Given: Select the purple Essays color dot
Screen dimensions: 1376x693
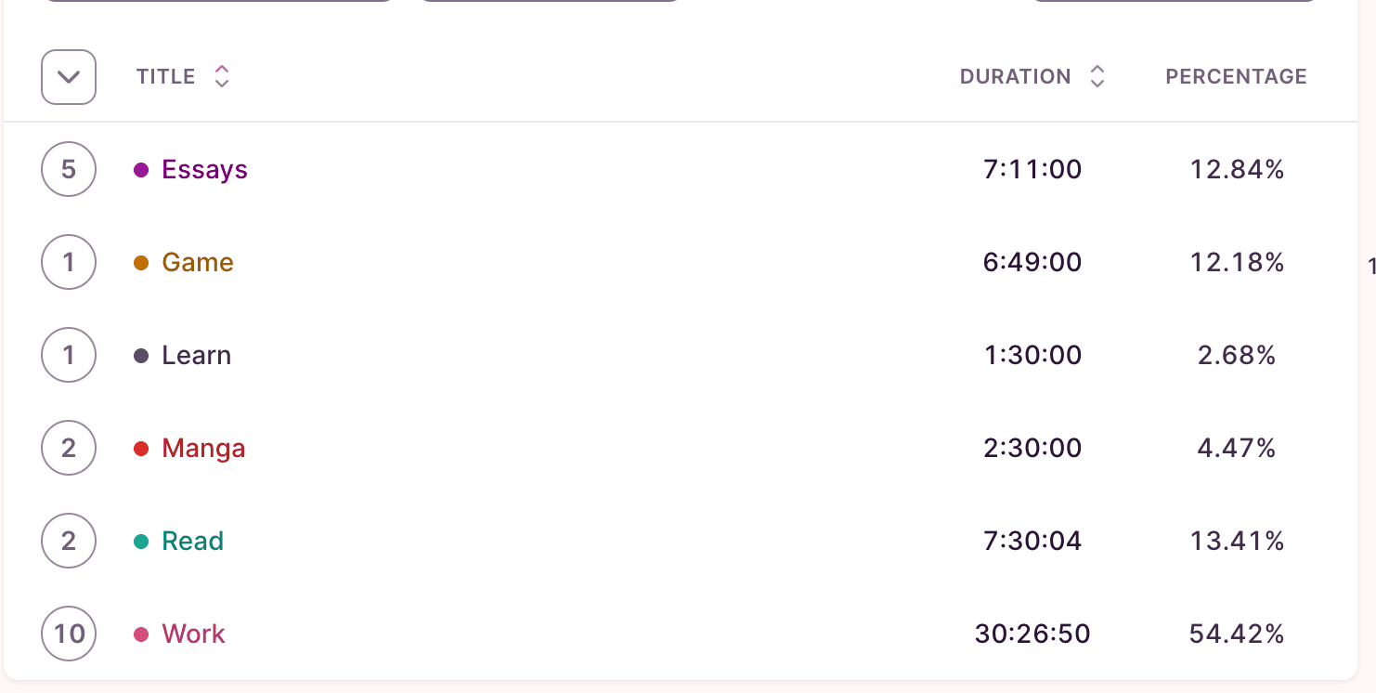Looking at the screenshot, I should coord(141,170).
